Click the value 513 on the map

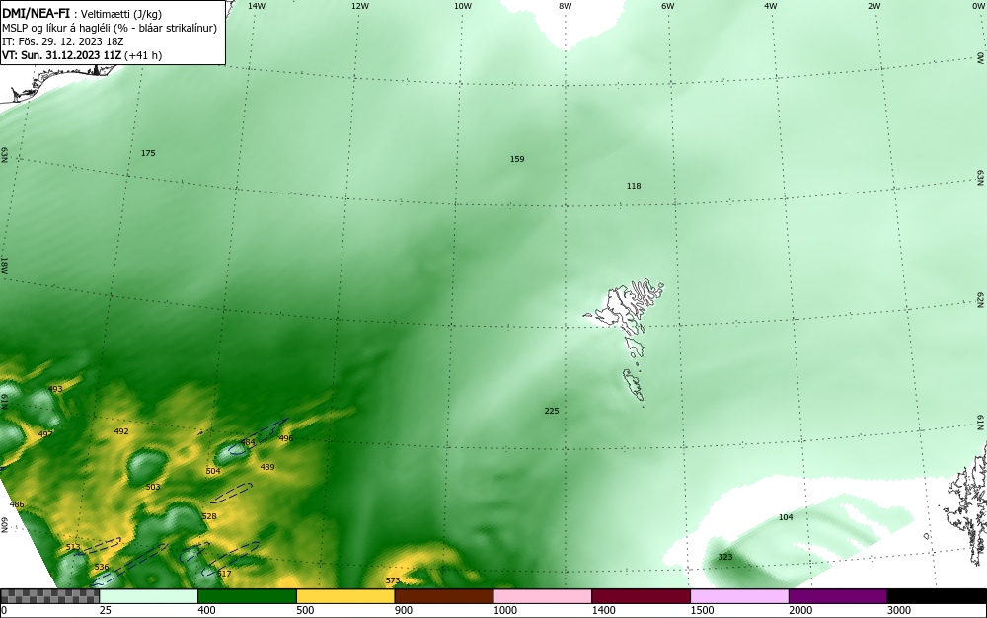tap(73, 548)
